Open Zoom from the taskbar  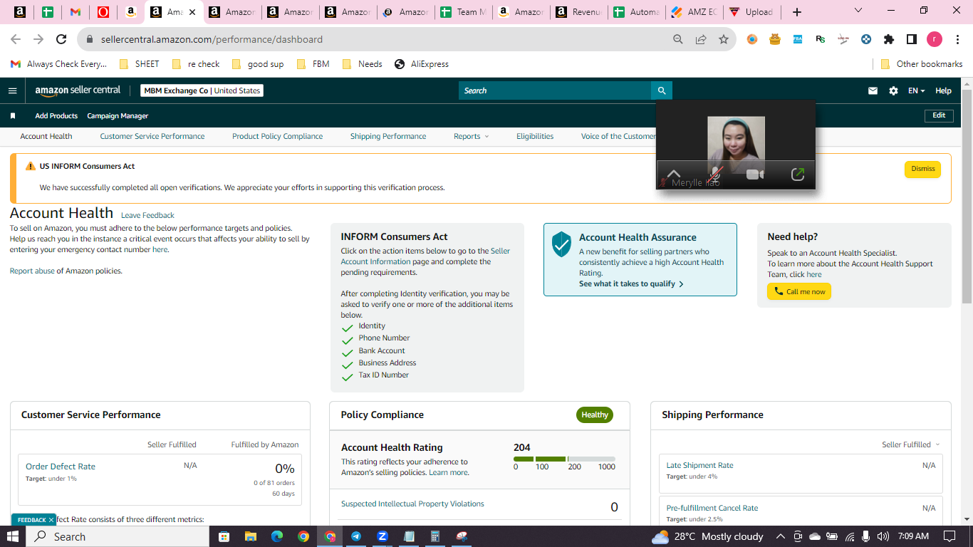(383, 536)
